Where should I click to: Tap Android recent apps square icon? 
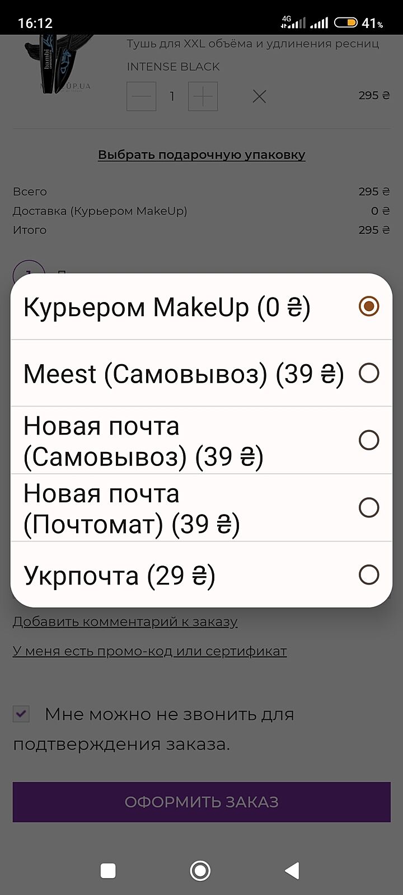point(108,870)
